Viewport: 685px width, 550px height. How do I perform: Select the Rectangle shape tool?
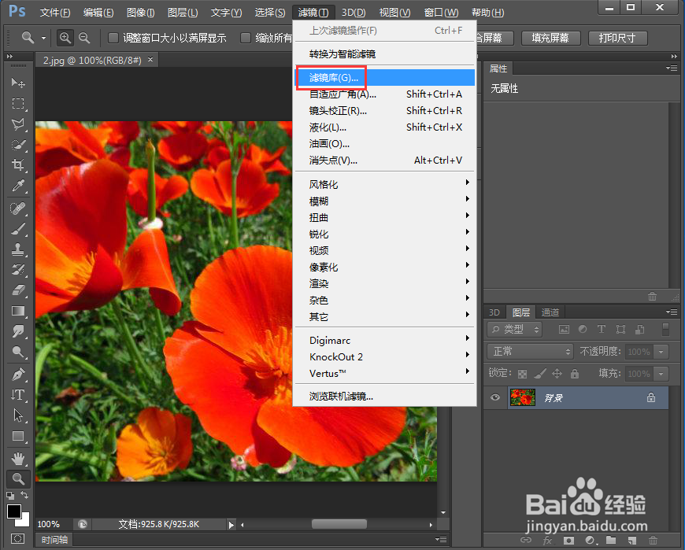[x=18, y=436]
